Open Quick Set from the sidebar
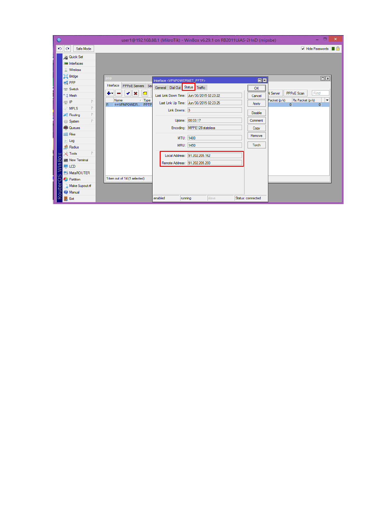Image resolution: width=370 pixels, height=524 pixels. (x=76, y=57)
